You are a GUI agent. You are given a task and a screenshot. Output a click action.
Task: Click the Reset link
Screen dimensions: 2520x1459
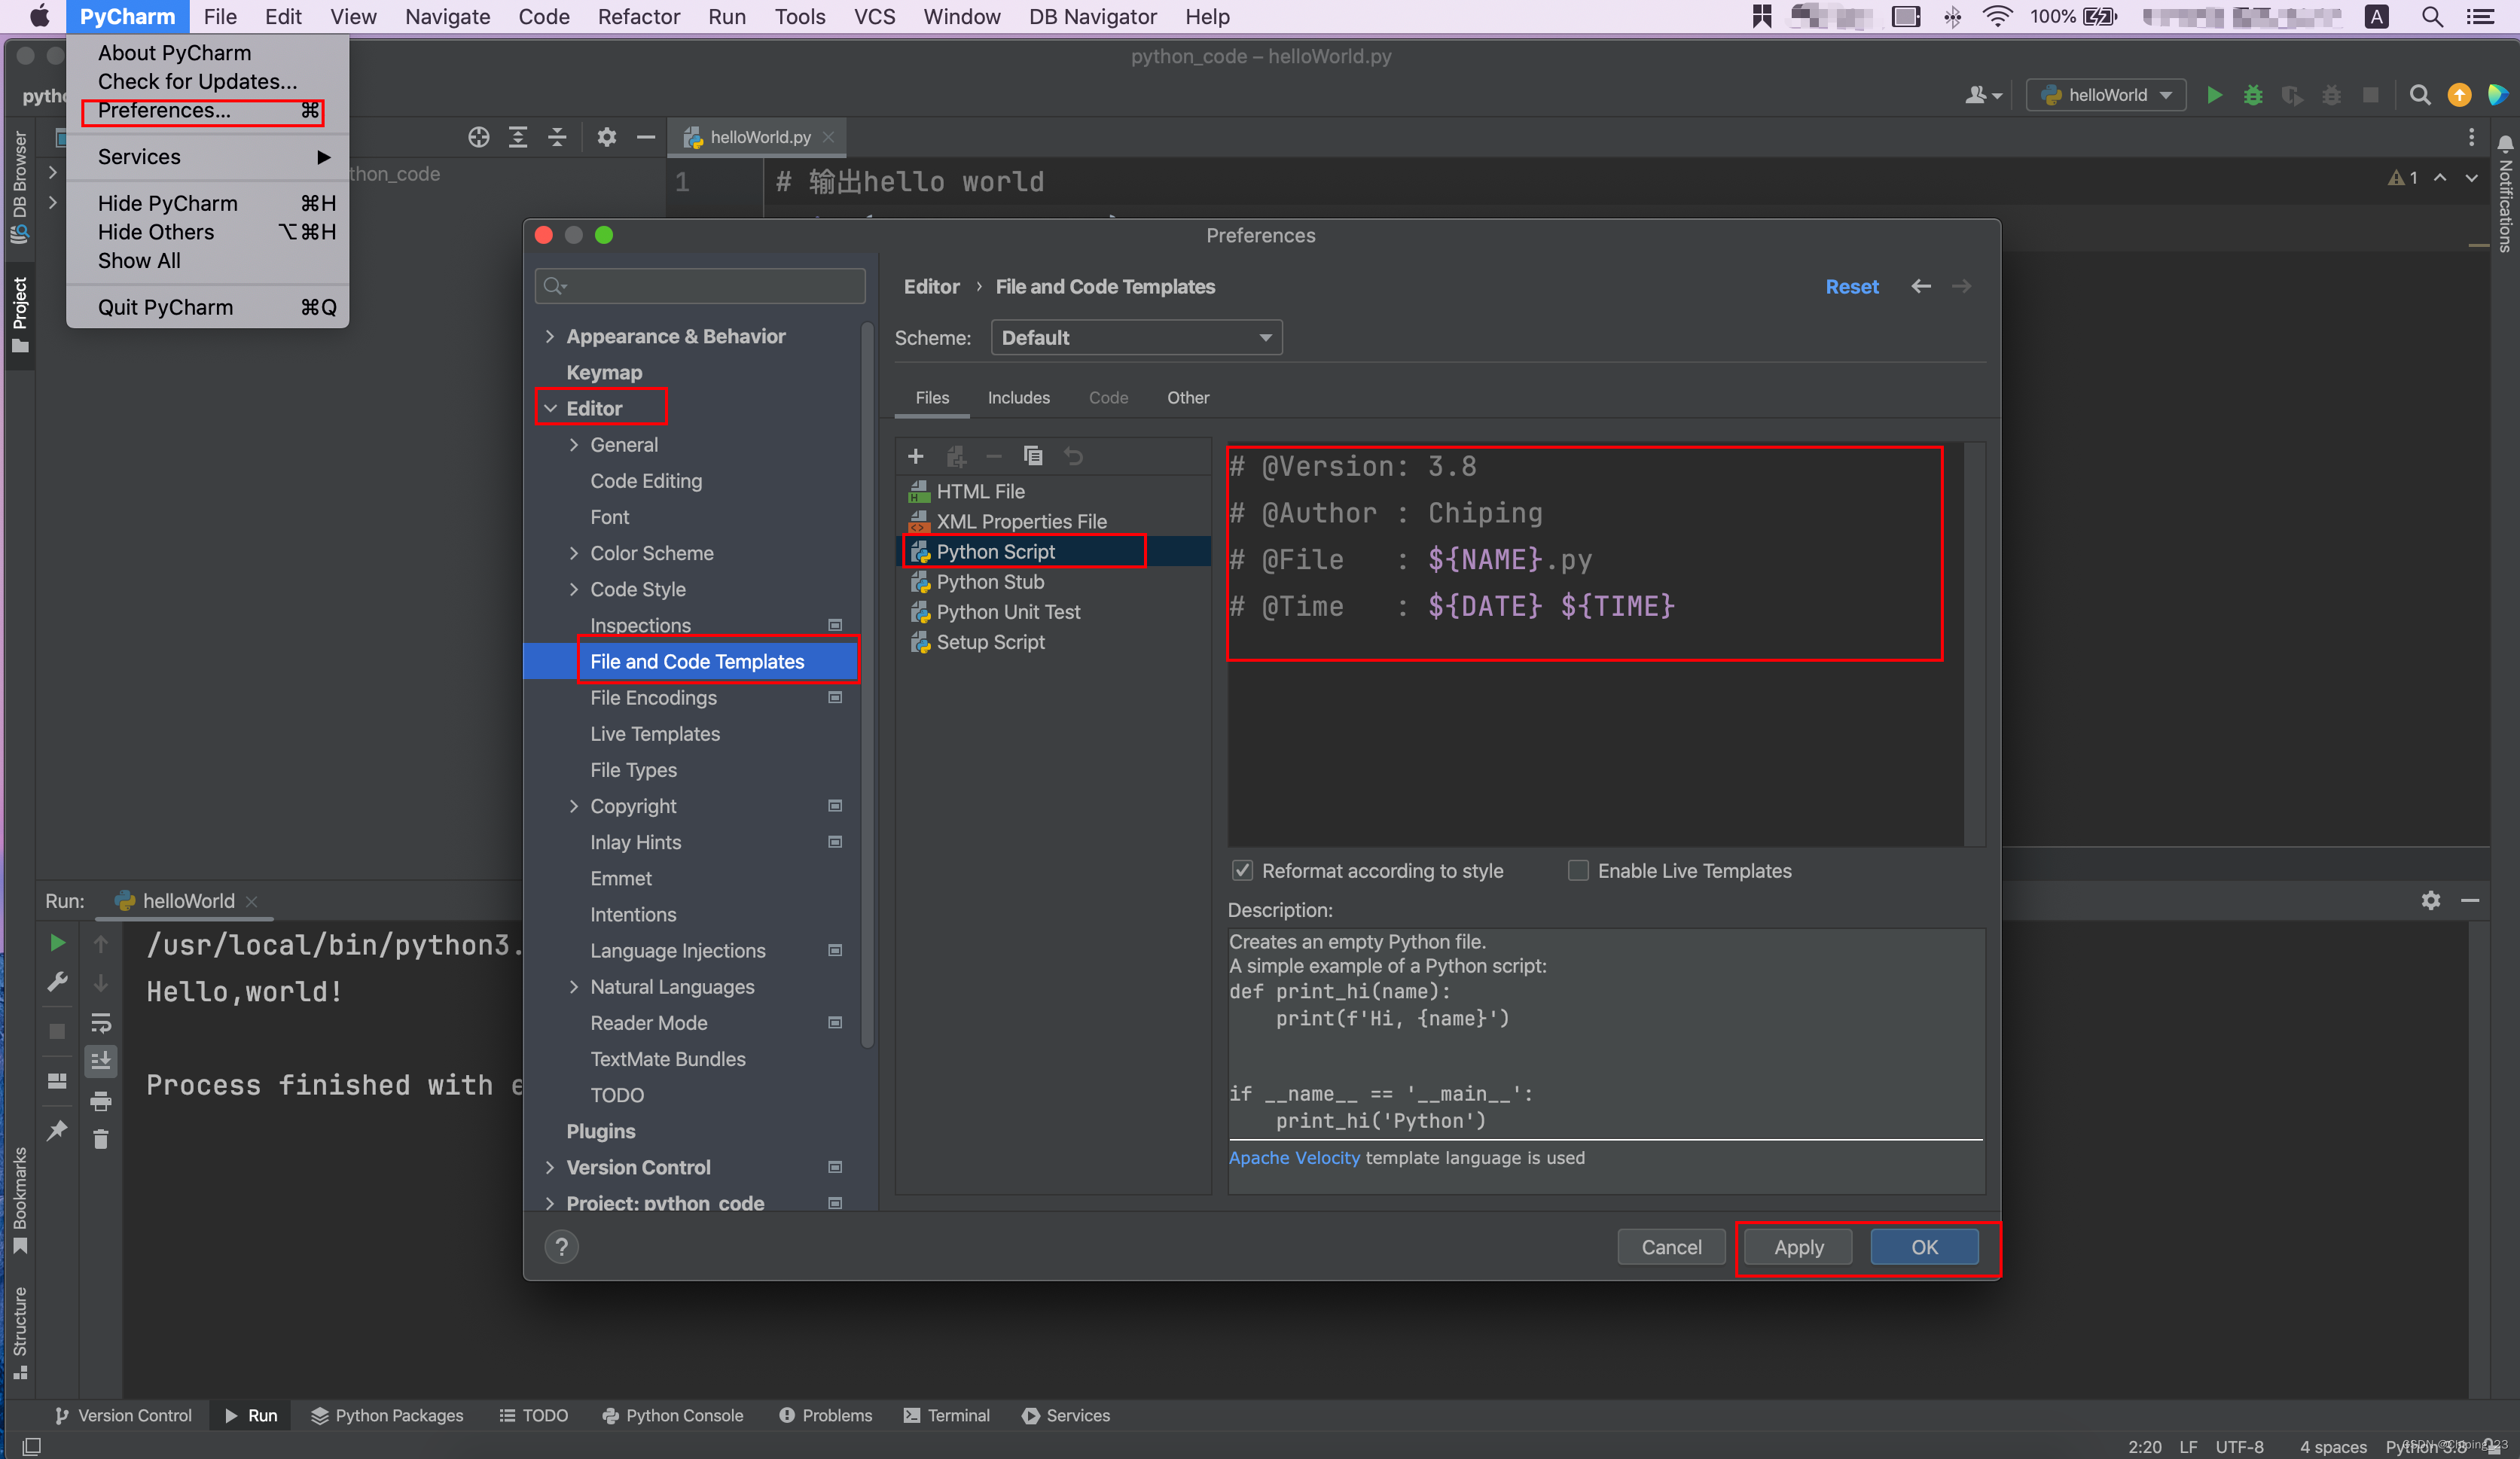click(1851, 287)
